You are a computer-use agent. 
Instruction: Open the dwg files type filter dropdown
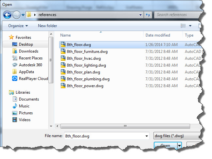click(177, 136)
